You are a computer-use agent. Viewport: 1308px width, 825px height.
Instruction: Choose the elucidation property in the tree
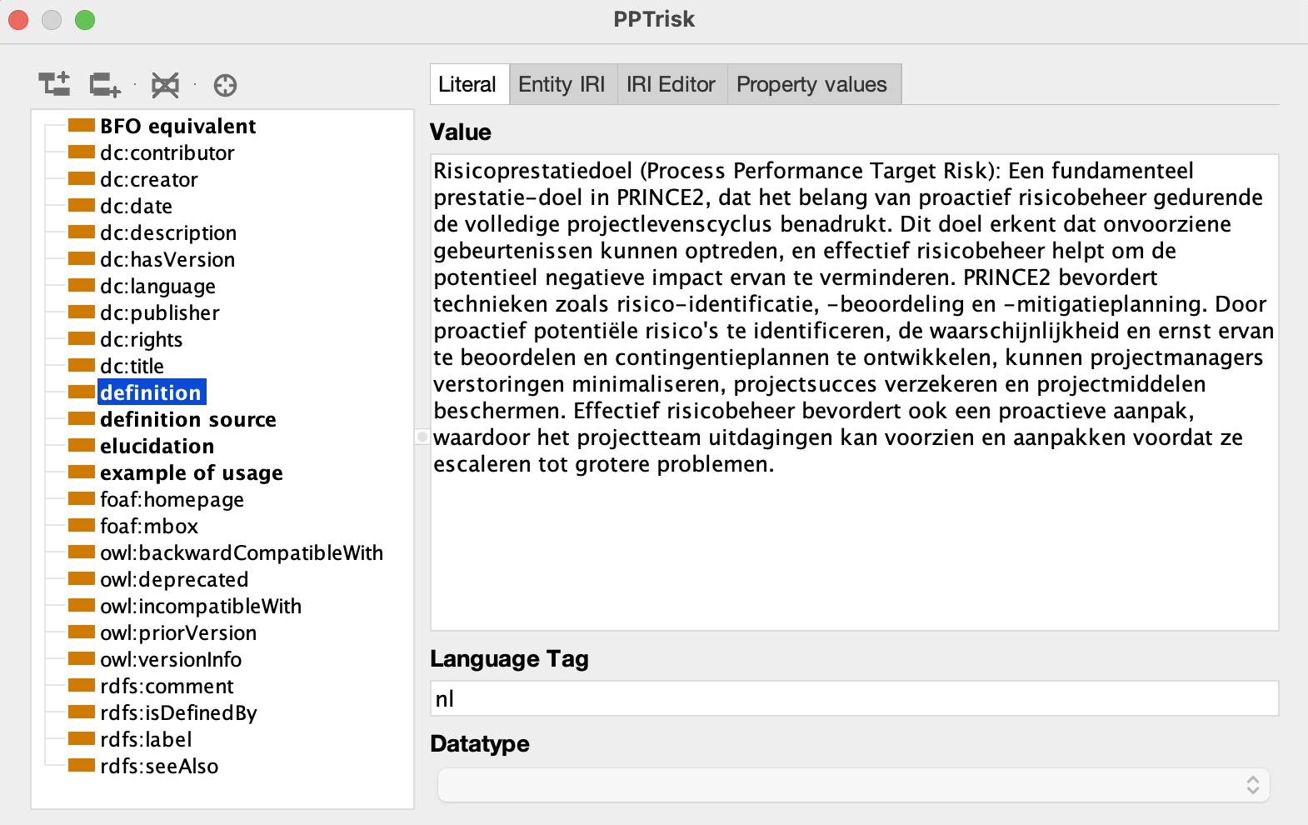pyautogui.click(x=157, y=446)
